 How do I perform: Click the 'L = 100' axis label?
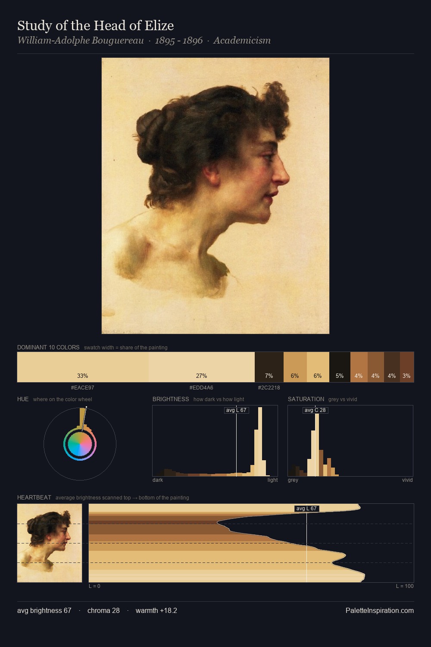coord(405,586)
